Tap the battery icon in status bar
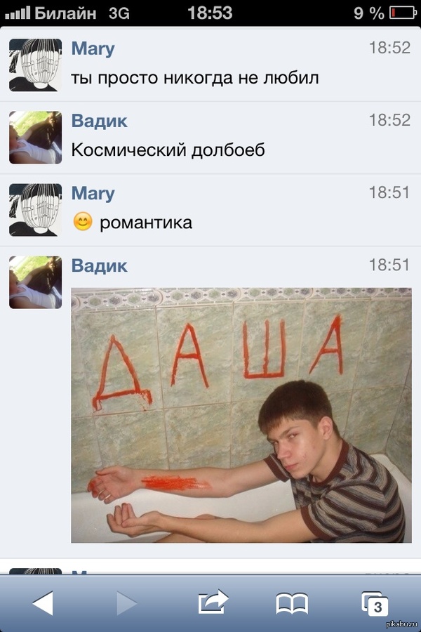Screen dimensions: 421x632 click(403, 13)
